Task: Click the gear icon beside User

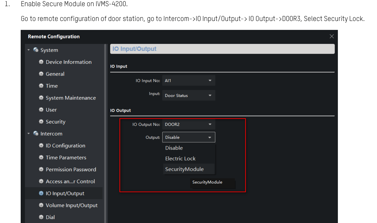Action: pos(41,110)
